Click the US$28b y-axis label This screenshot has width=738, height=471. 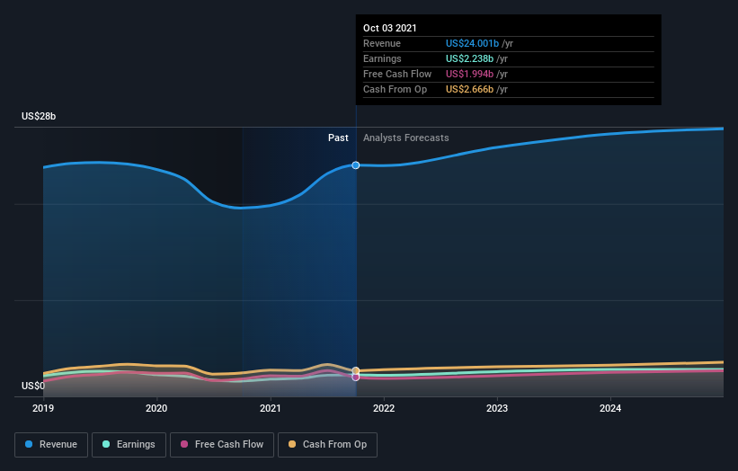(39, 116)
